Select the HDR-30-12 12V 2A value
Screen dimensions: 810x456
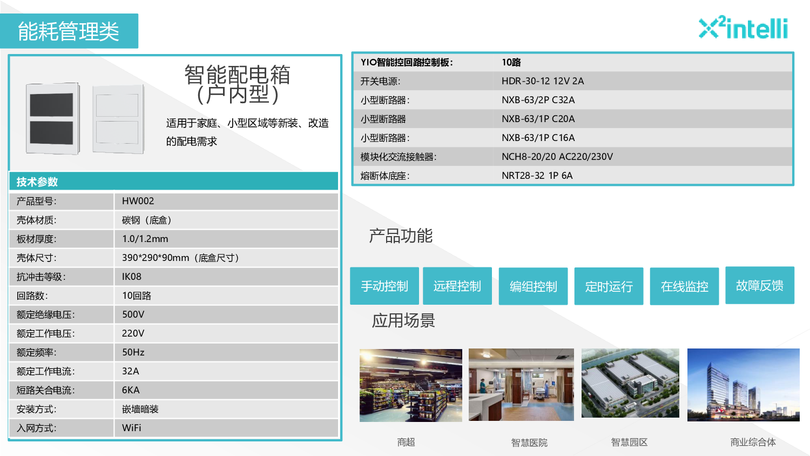[x=543, y=81]
